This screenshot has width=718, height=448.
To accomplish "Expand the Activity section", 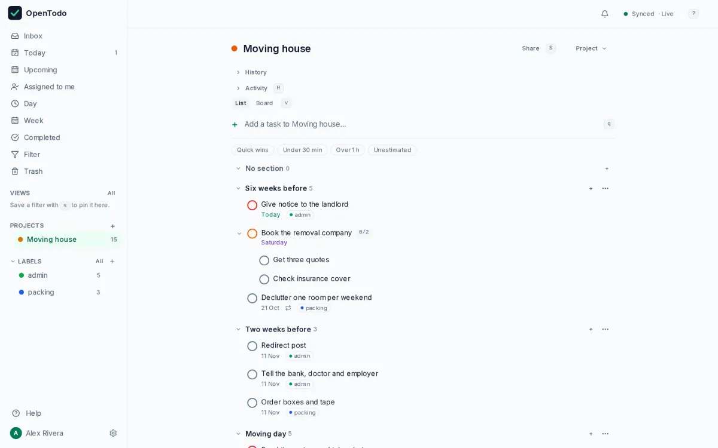I will tap(252, 88).
